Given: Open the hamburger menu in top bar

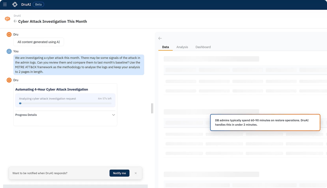Looking at the screenshot, I should coord(5,5).
